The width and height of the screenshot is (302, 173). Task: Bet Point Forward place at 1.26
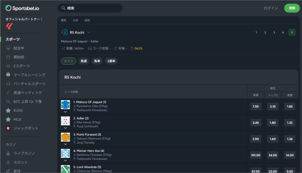pos(290,139)
